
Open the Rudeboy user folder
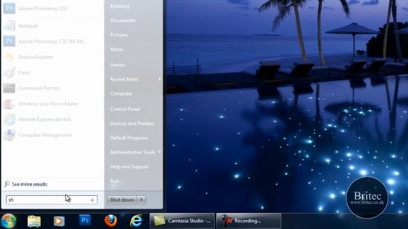(120, 6)
